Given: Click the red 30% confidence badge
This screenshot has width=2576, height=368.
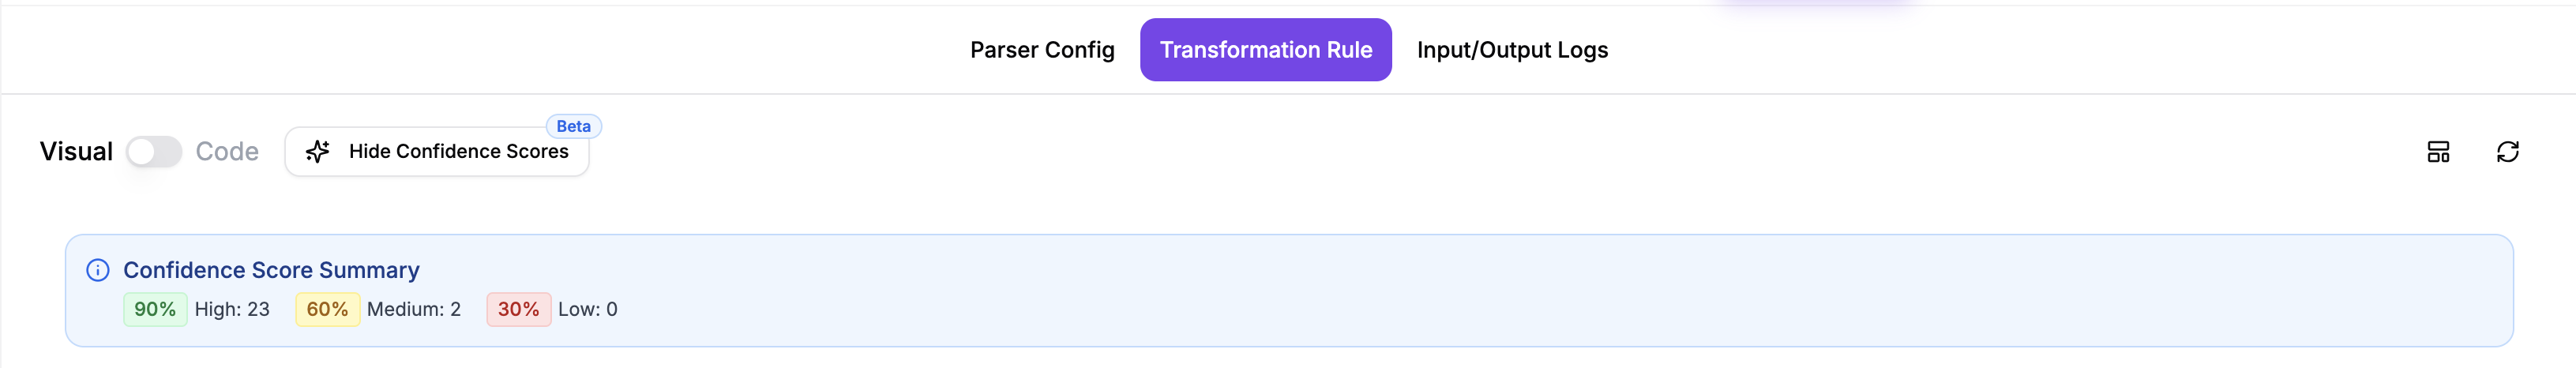Looking at the screenshot, I should (518, 310).
